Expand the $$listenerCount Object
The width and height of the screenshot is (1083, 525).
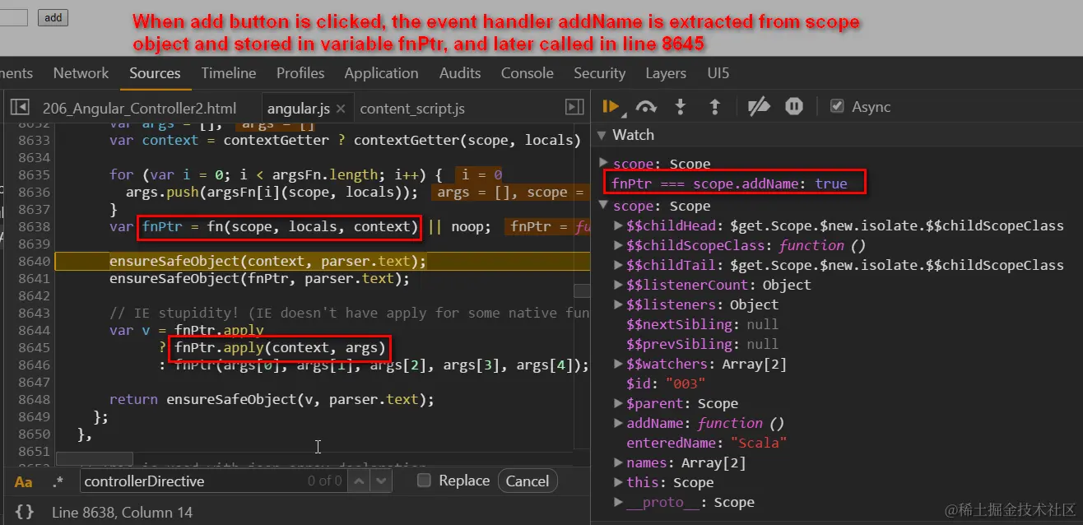tap(619, 286)
